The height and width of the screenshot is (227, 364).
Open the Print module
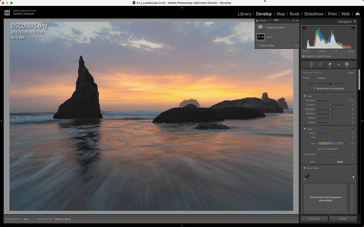[x=332, y=14]
